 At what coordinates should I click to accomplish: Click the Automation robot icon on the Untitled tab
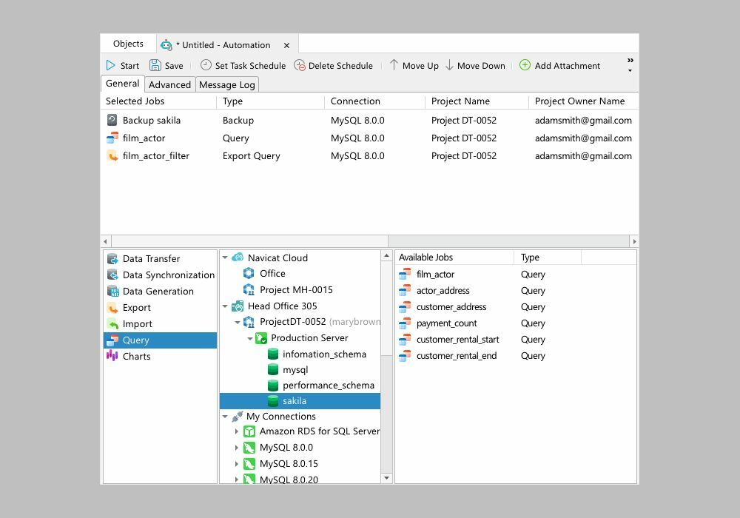pyautogui.click(x=166, y=45)
